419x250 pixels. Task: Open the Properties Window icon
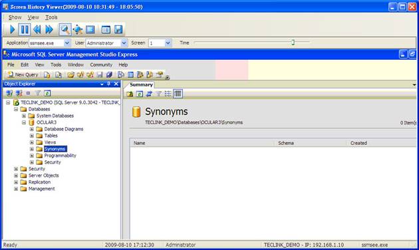(160, 75)
